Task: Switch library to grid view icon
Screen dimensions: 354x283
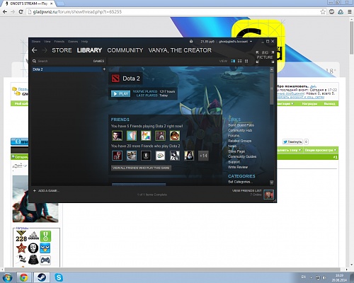Action: [x=246, y=61]
